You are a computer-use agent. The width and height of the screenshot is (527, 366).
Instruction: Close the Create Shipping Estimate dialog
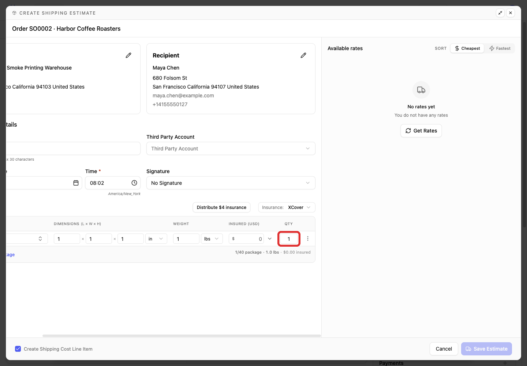click(511, 13)
